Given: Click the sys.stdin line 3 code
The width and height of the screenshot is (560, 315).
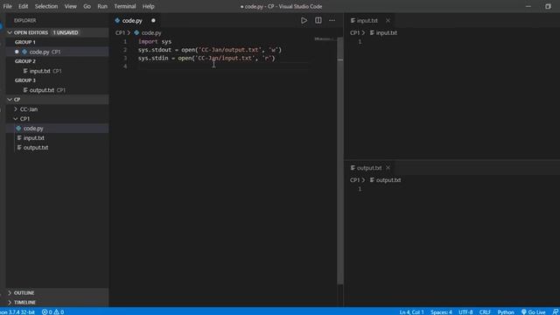Looking at the screenshot, I should point(206,59).
